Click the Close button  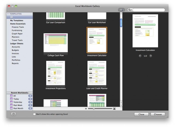point(141,114)
